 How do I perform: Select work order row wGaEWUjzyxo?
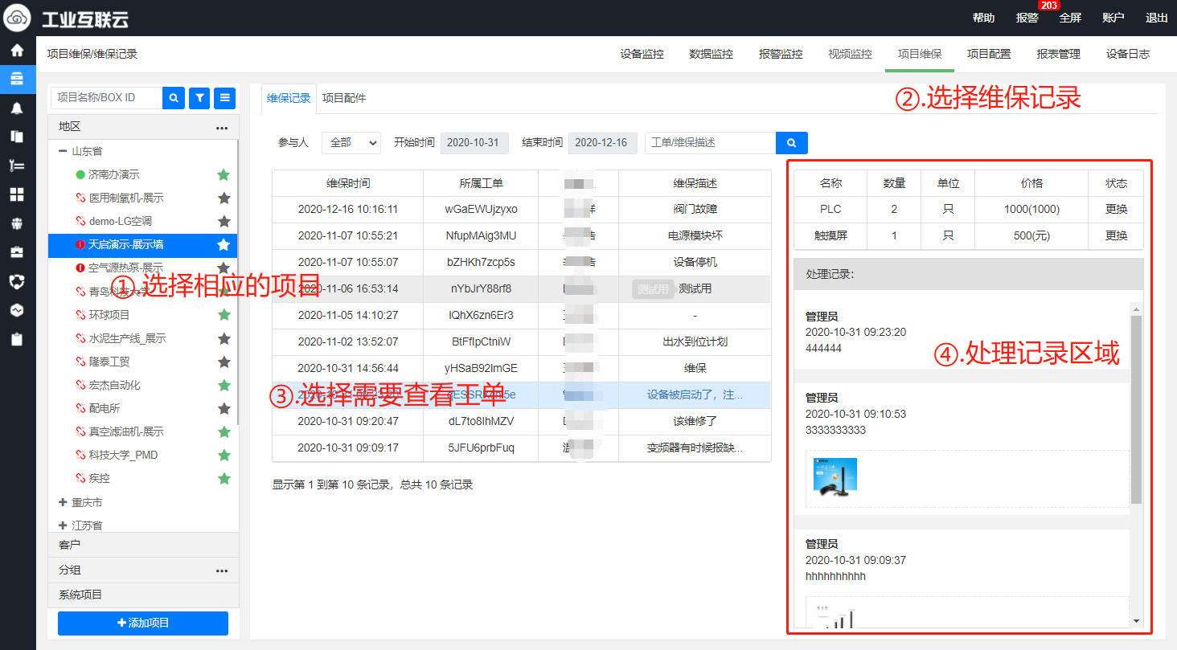(x=521, y=209)
